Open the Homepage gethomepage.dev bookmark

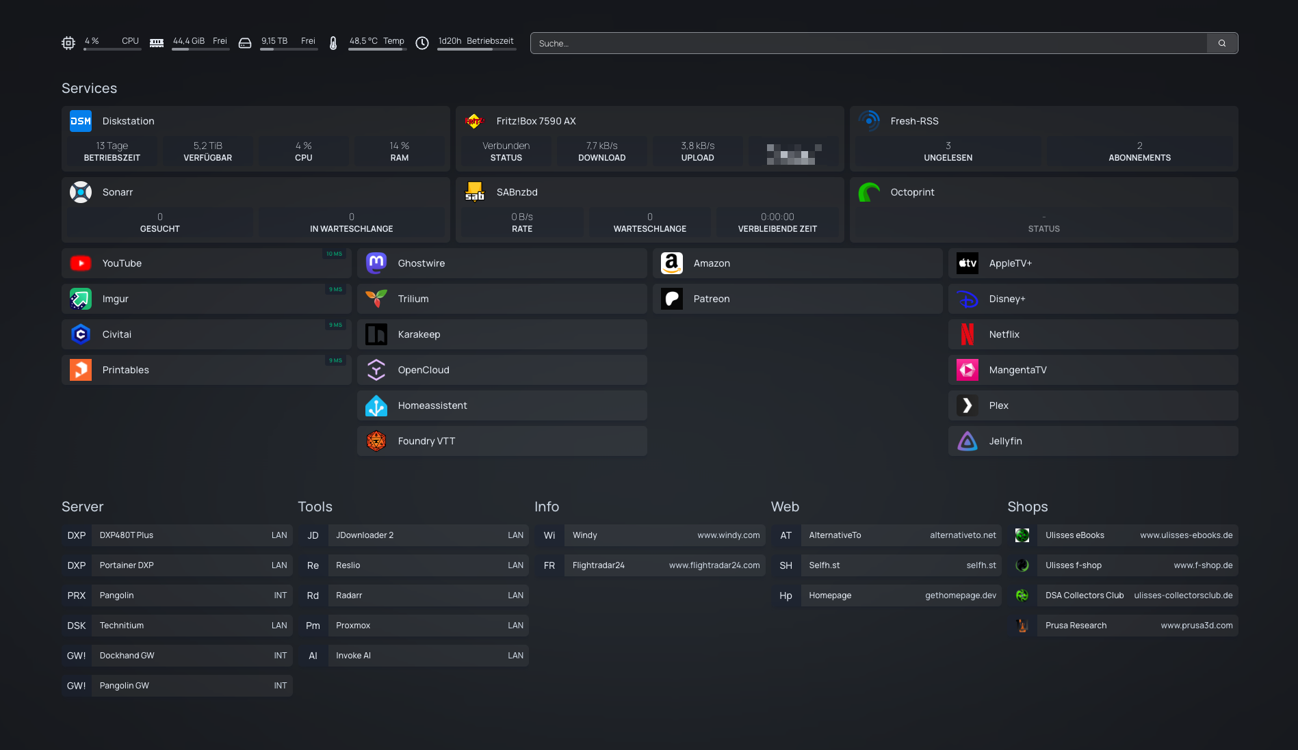click(886, 595)
